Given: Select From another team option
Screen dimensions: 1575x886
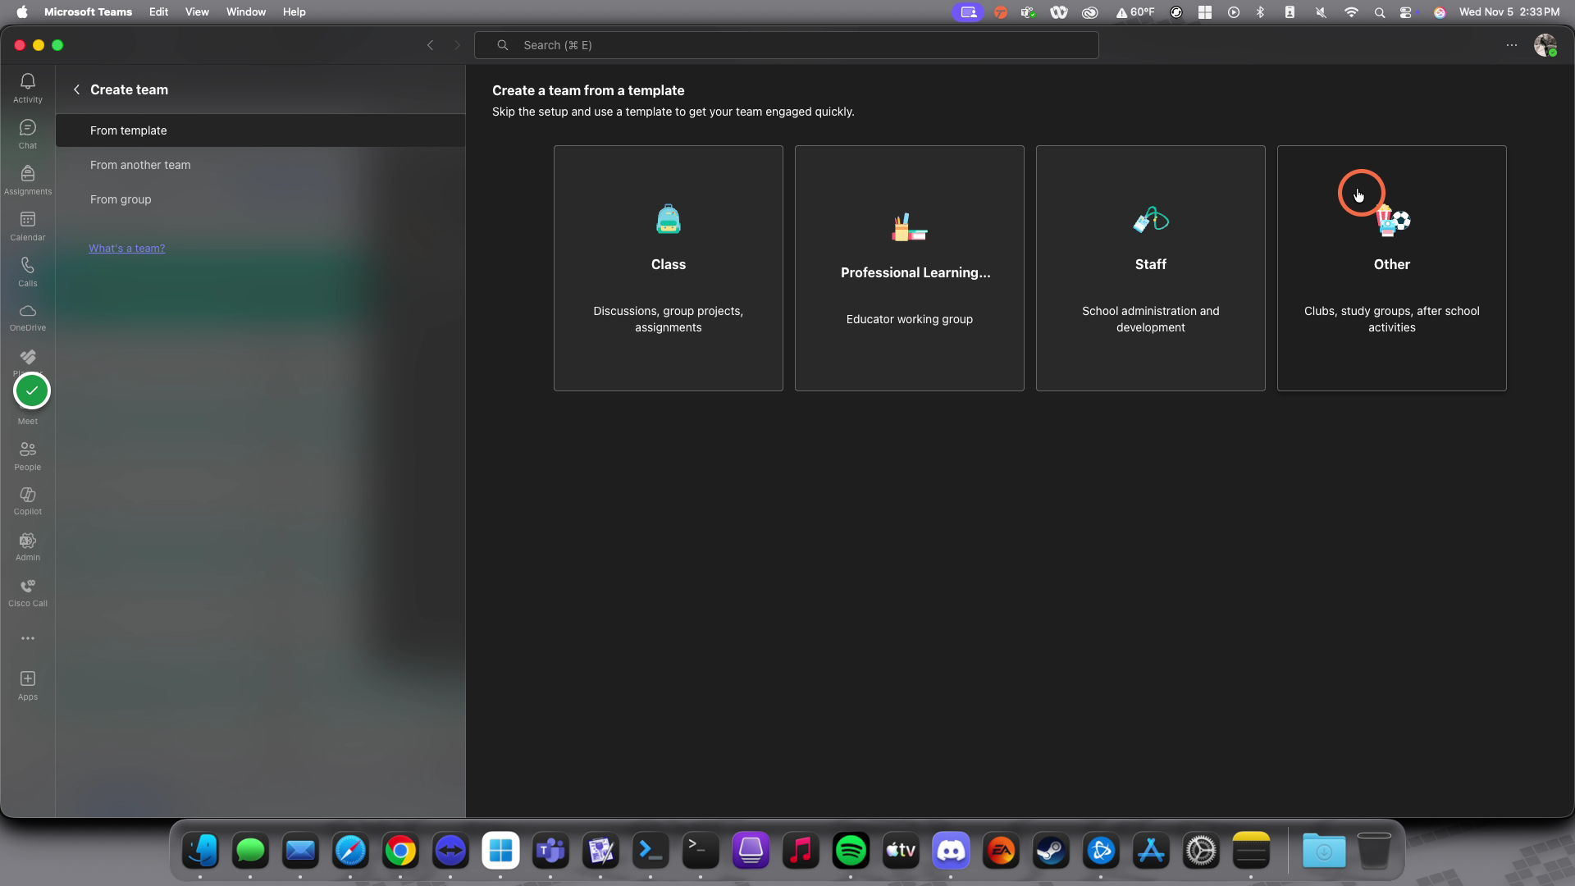Looking at the screenshot, I should (260, 165).
